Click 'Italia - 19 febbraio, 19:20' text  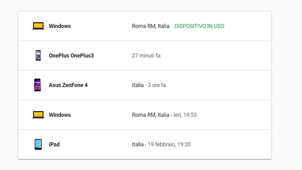161,144
